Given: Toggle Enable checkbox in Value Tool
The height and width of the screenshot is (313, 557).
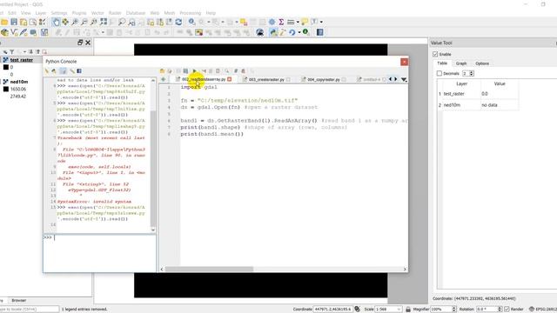Looking at the screenshot, I should coord(435,54).
